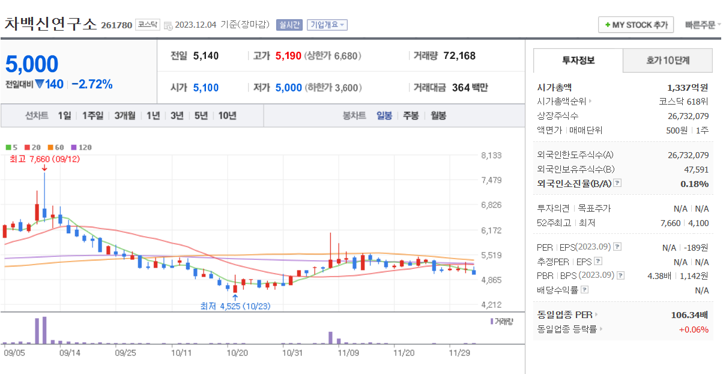Click the 코스닥 618위 rank value
This screenshot has width=723, height=374.
click(684, 102)
